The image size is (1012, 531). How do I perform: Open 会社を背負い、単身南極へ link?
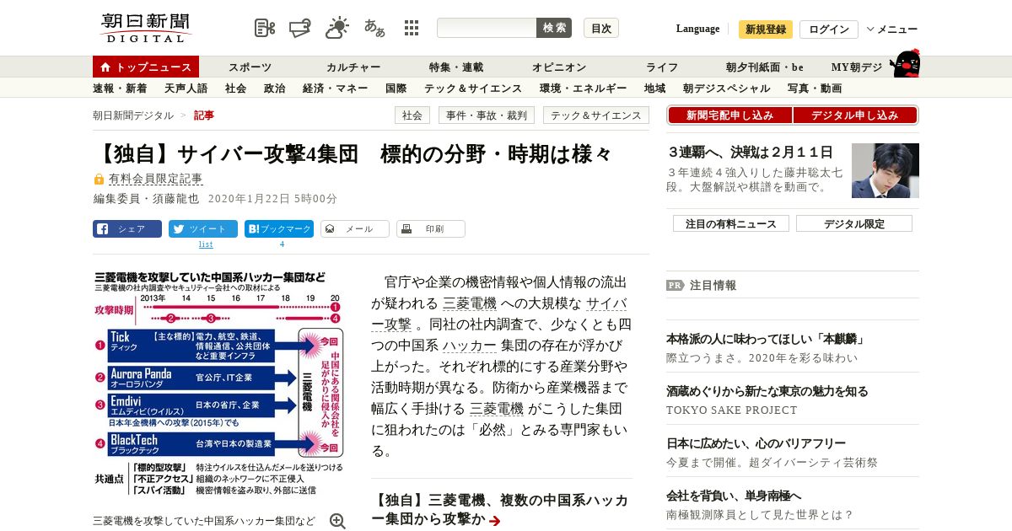[734, 496]
